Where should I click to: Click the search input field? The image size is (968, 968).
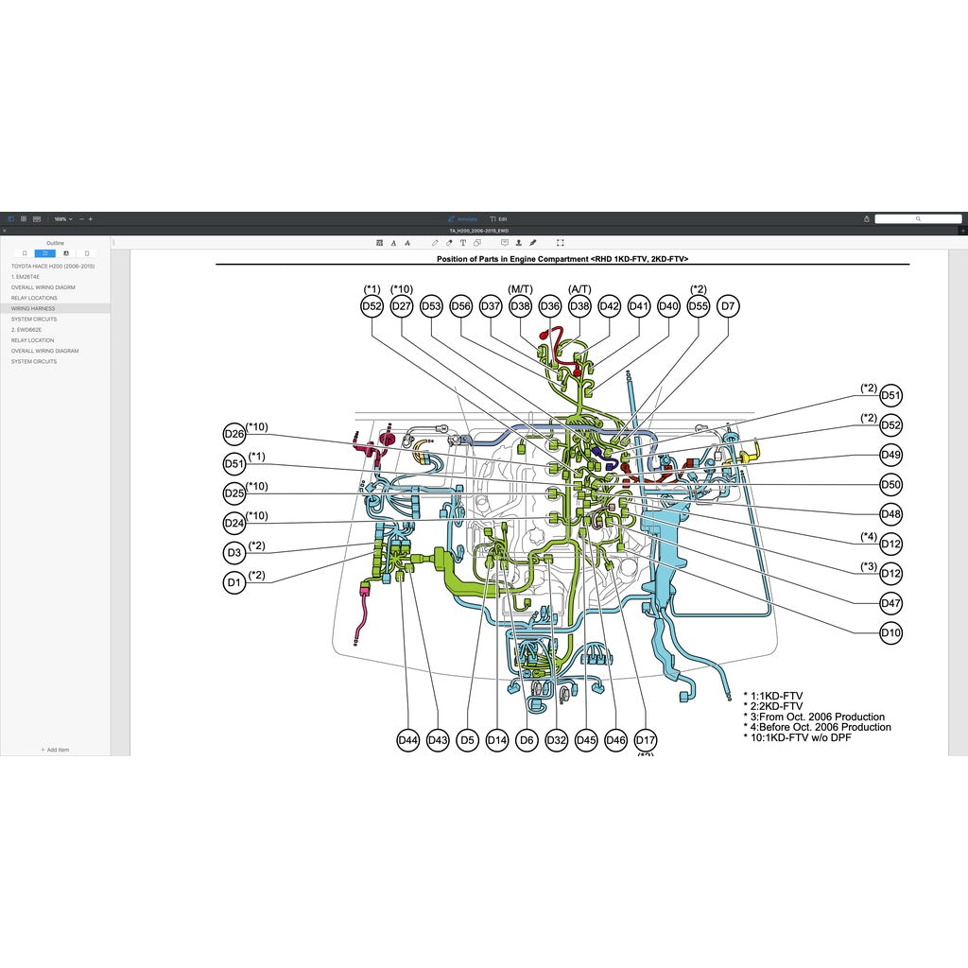(x=917, y=218)
